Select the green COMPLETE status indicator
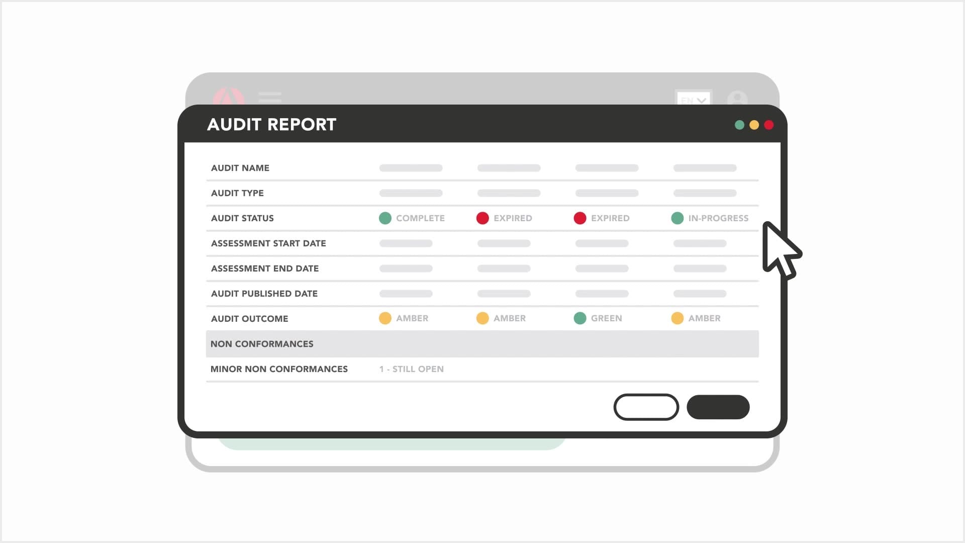 pos(385,218)
